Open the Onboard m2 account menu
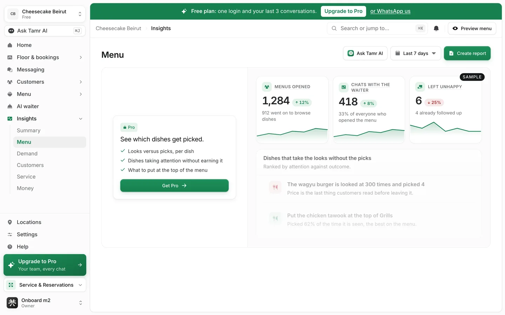505x315 pixels. coord(45,303)
